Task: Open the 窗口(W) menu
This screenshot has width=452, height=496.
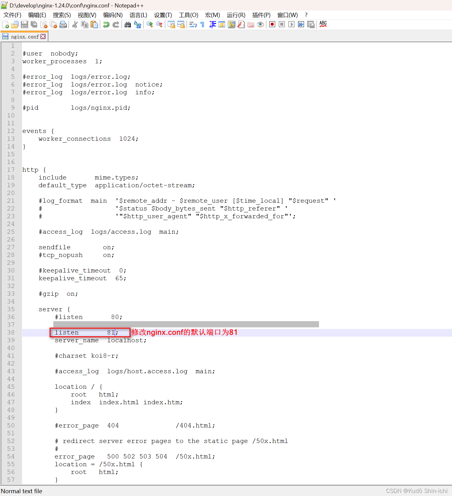Action: click(288, 15)
